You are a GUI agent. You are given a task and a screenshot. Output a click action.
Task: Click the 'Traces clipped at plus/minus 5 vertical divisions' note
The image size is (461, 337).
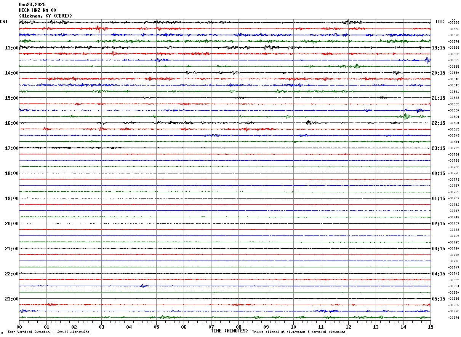coord(299,332)
